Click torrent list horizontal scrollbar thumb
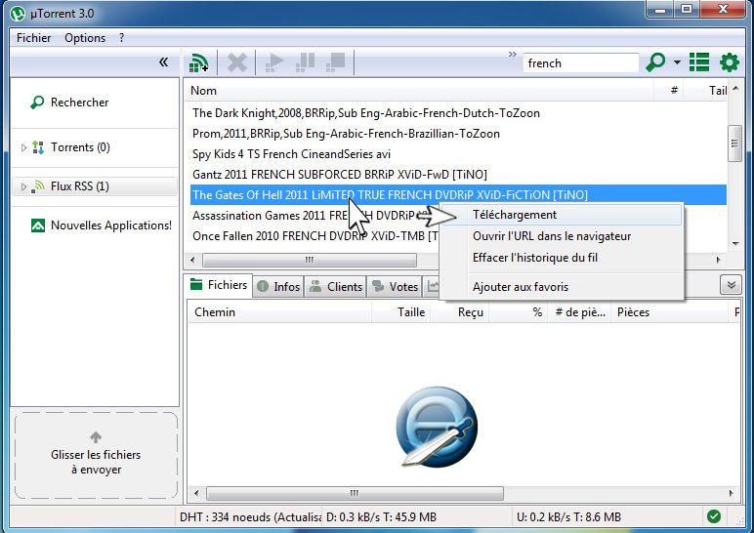The image size is (754, 533). 310,260
